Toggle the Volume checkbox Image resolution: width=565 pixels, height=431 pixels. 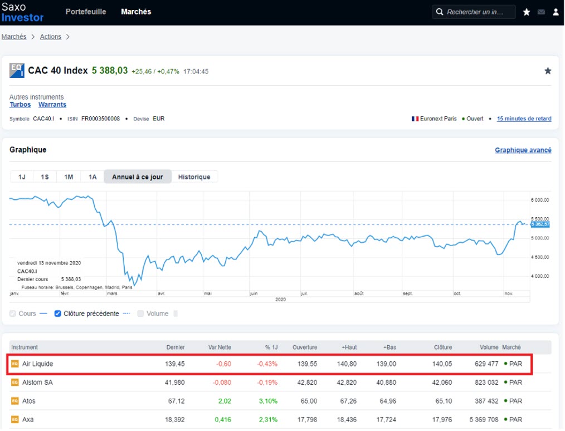(141, 314)
